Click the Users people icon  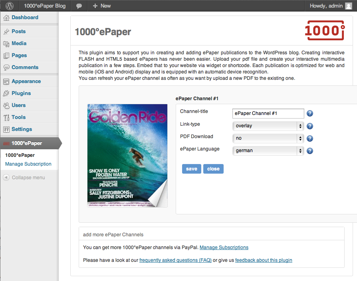click(6, 105)
